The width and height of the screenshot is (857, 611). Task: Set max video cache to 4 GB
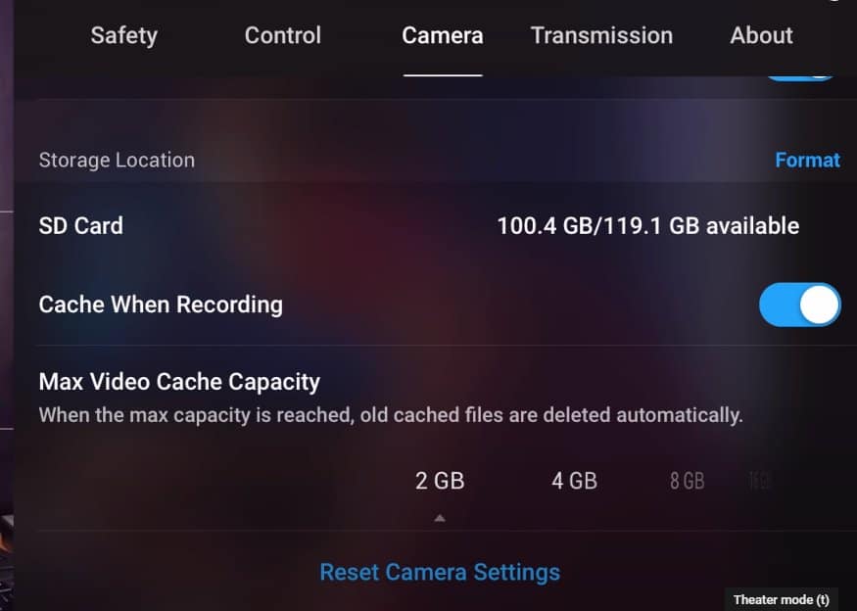[574, 481]
